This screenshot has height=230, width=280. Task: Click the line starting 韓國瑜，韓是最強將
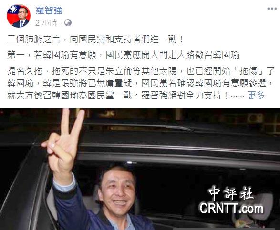pyautogui.click(x=140, y=83)
